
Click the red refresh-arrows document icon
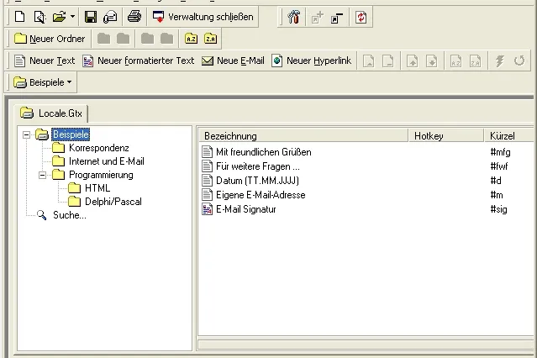[361, 17]
